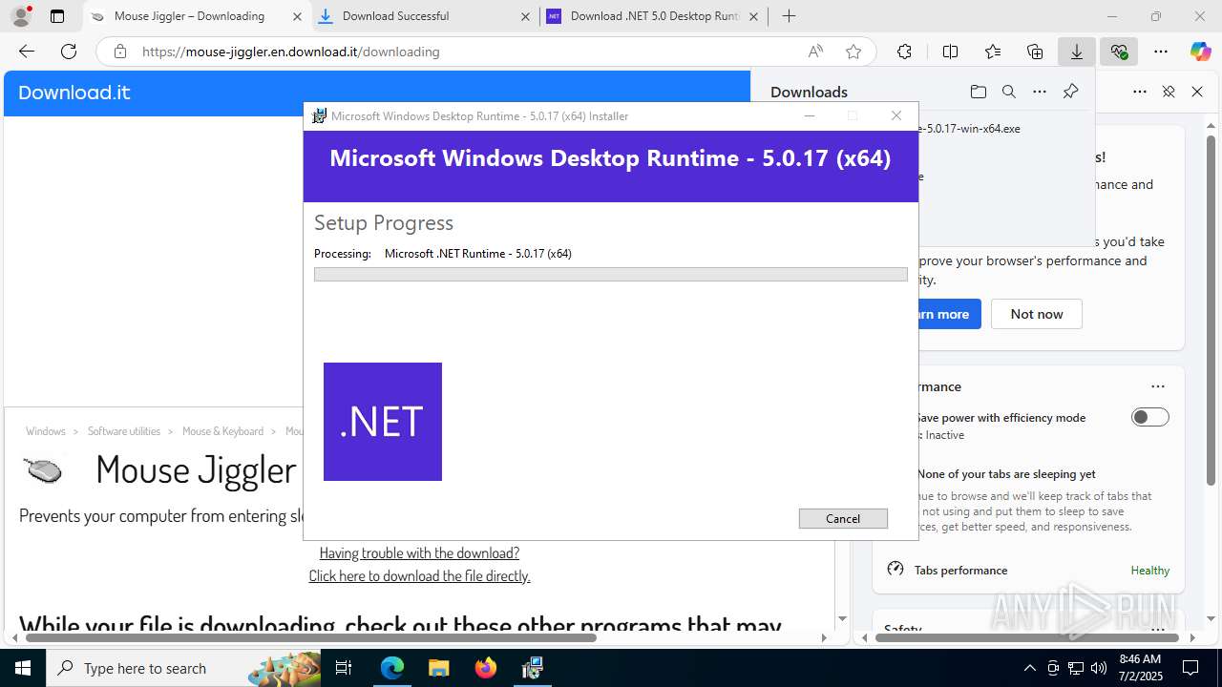Open File Explorer from taskbar

(438, 668)
